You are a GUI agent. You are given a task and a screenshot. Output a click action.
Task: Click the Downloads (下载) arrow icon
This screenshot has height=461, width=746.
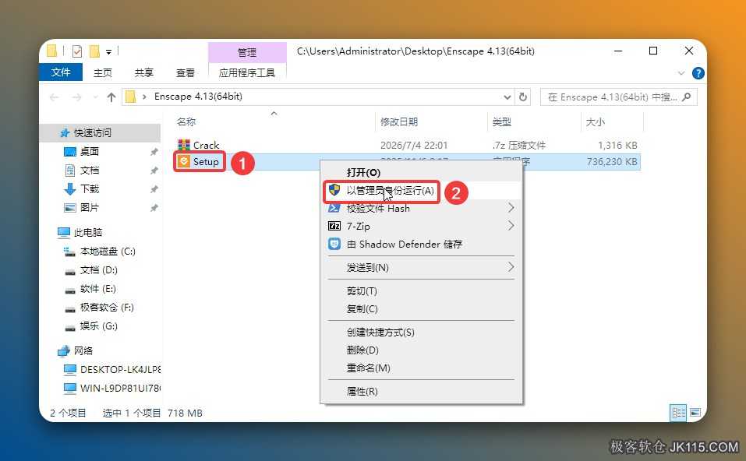[70, 188]
